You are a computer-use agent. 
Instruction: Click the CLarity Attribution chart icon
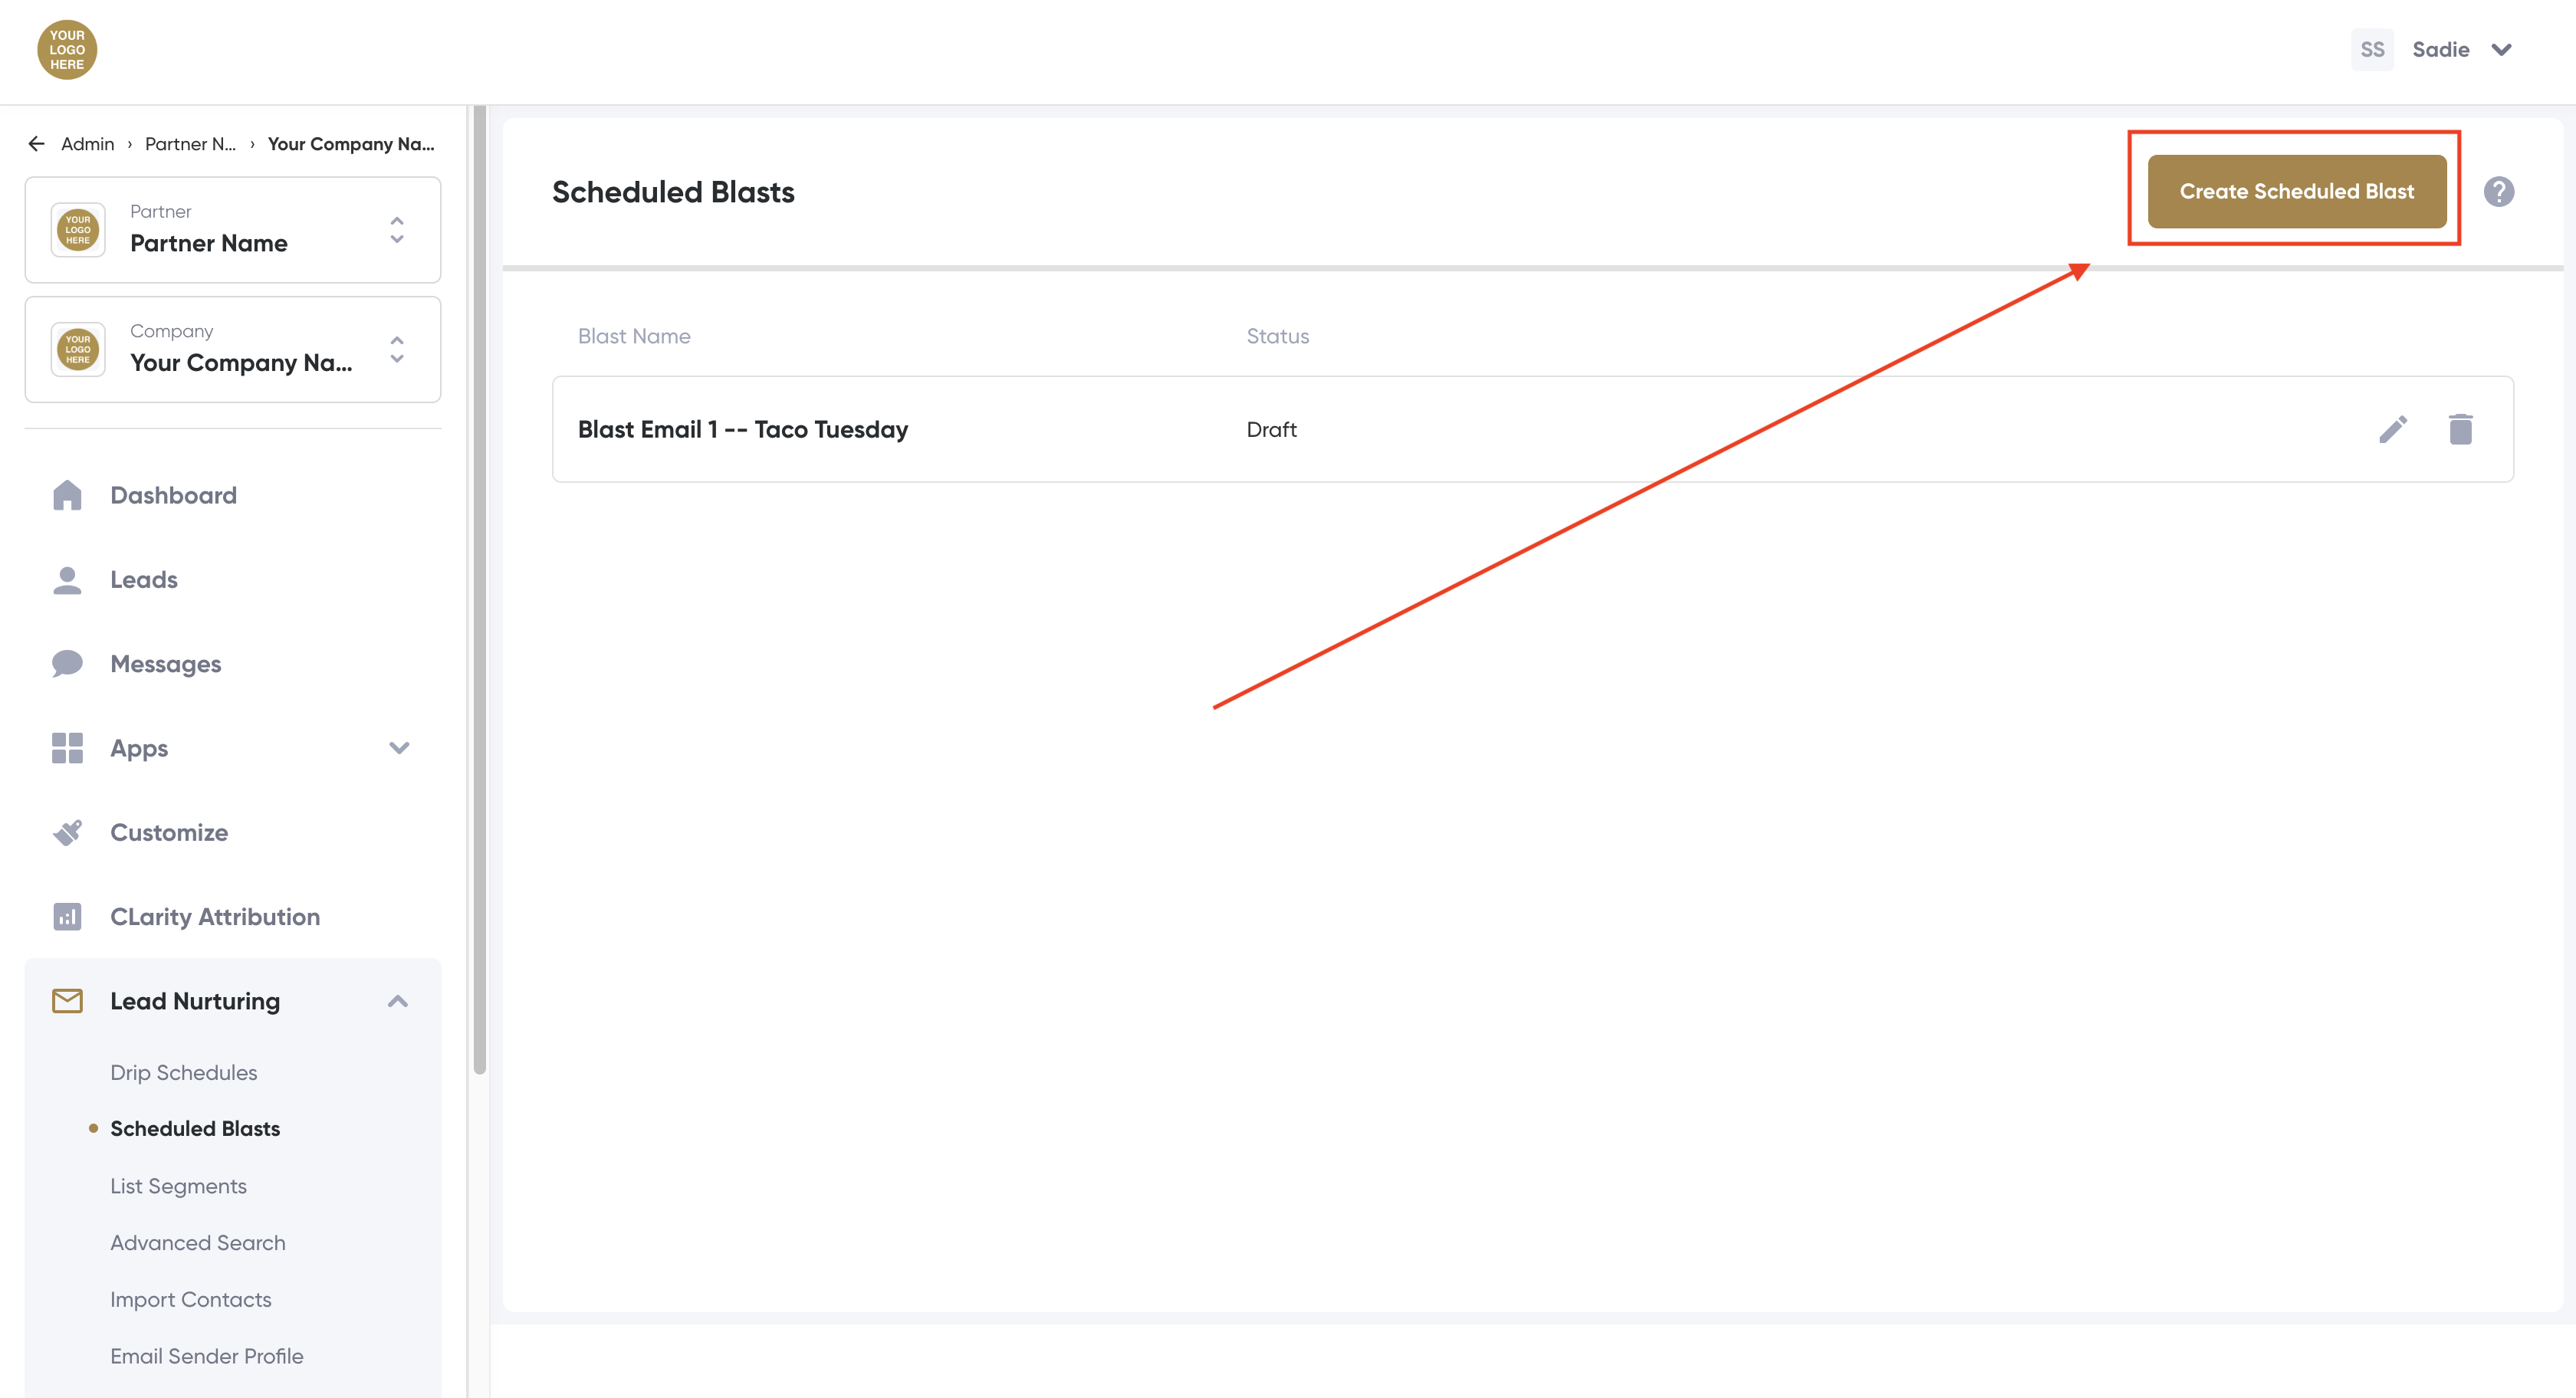tap(67, 917)
